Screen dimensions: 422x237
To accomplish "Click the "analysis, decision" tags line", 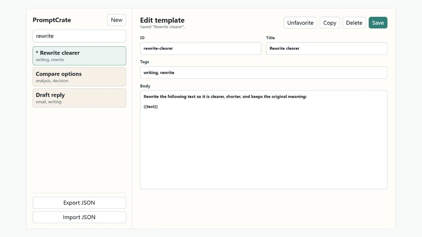I will tap(52, 81).
